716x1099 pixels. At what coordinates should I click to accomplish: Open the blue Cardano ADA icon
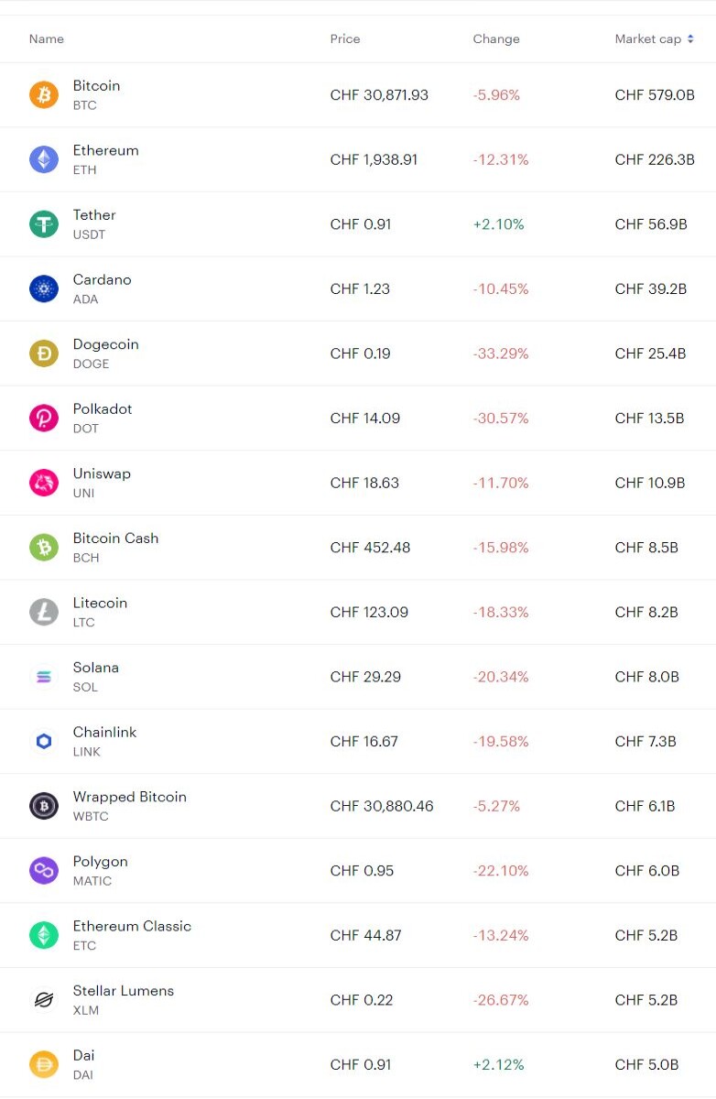pos(44,288)
